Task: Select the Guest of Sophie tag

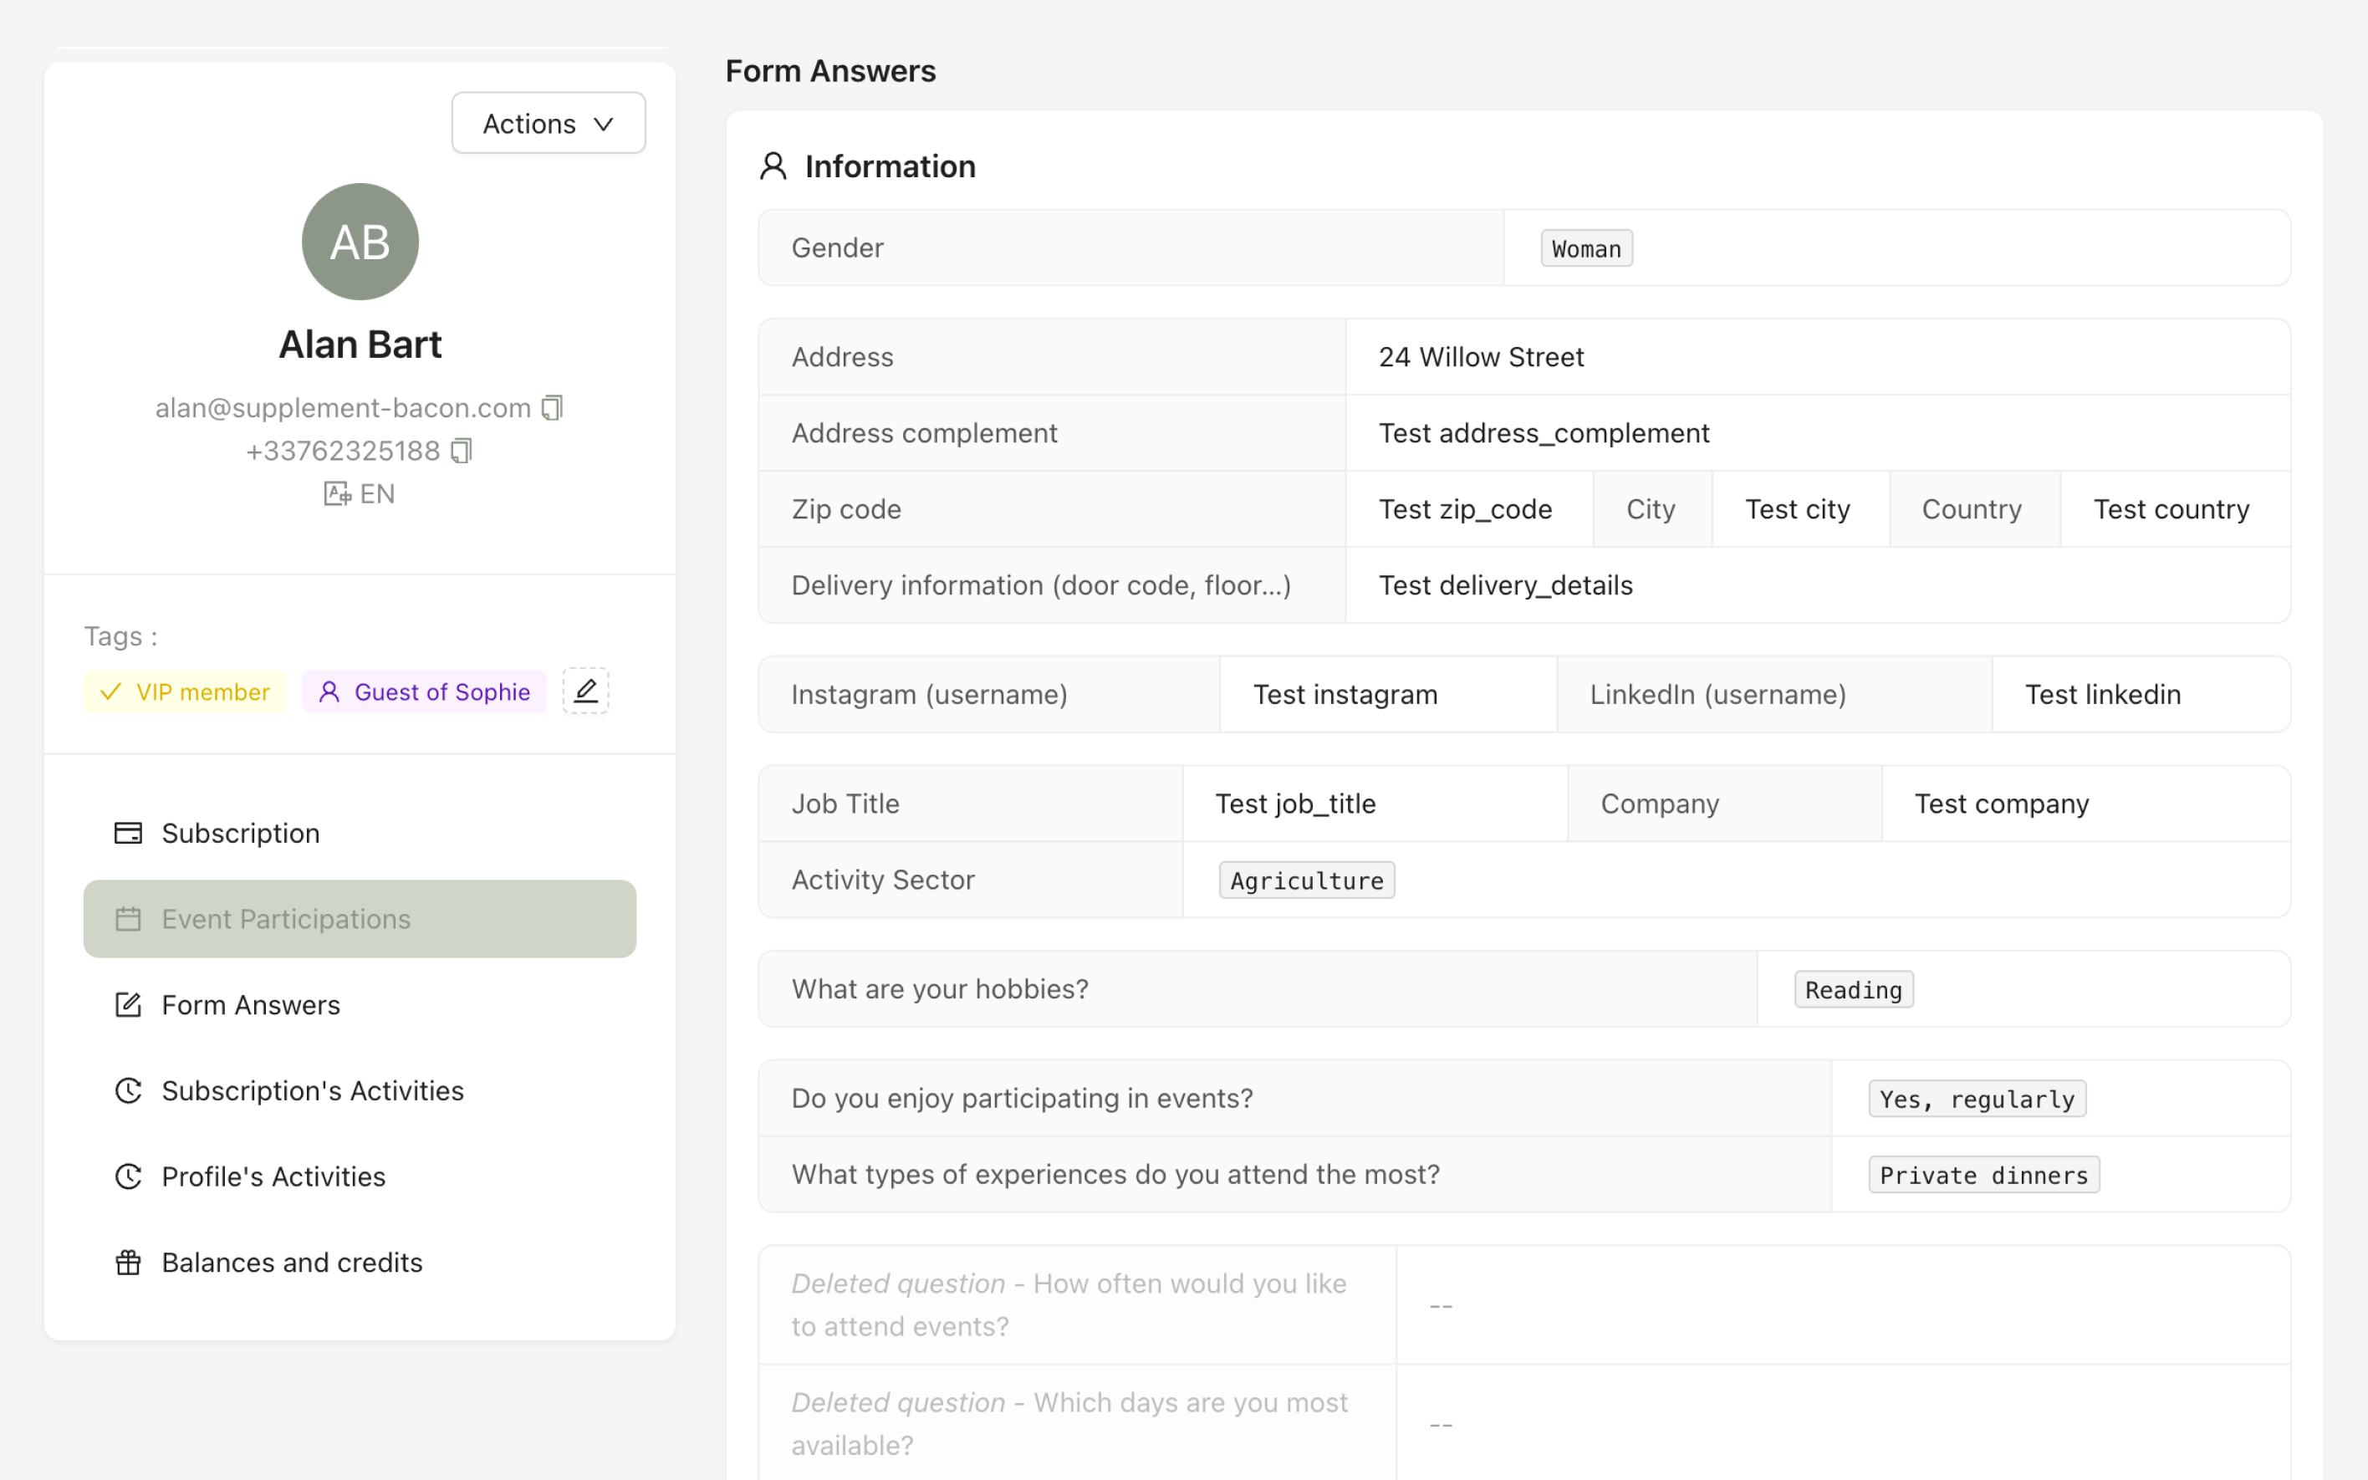Action: [x=424, y=692]
